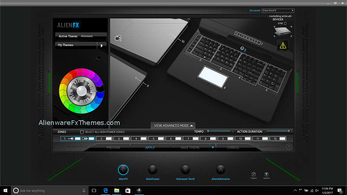This screenshot has width=347, height=195.
Task: Click the muted volume tray icon
Action: point(317,191)
